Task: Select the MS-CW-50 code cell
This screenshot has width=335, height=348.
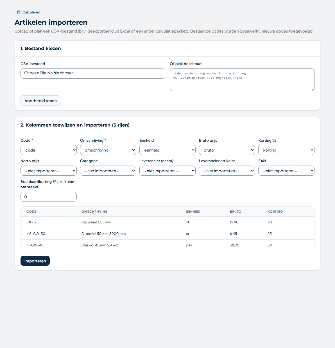Action: 36,234
